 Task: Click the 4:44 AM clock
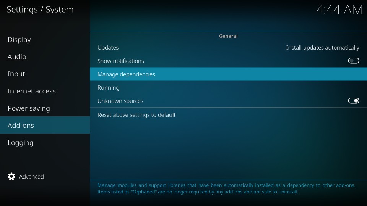click(x=339, y=10)
